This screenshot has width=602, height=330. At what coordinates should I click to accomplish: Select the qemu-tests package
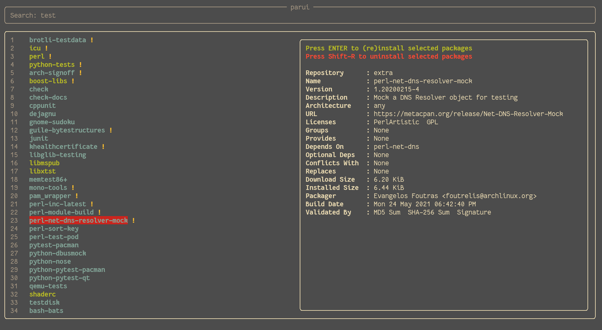(48, 286)
